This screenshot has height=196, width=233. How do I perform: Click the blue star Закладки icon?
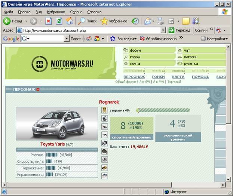[113, 39]
